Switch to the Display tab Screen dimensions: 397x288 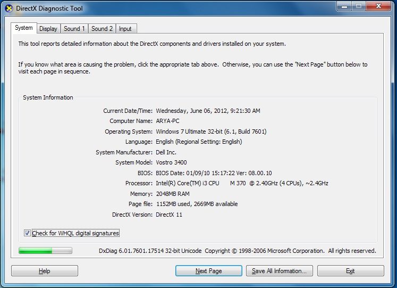(48, 29)
